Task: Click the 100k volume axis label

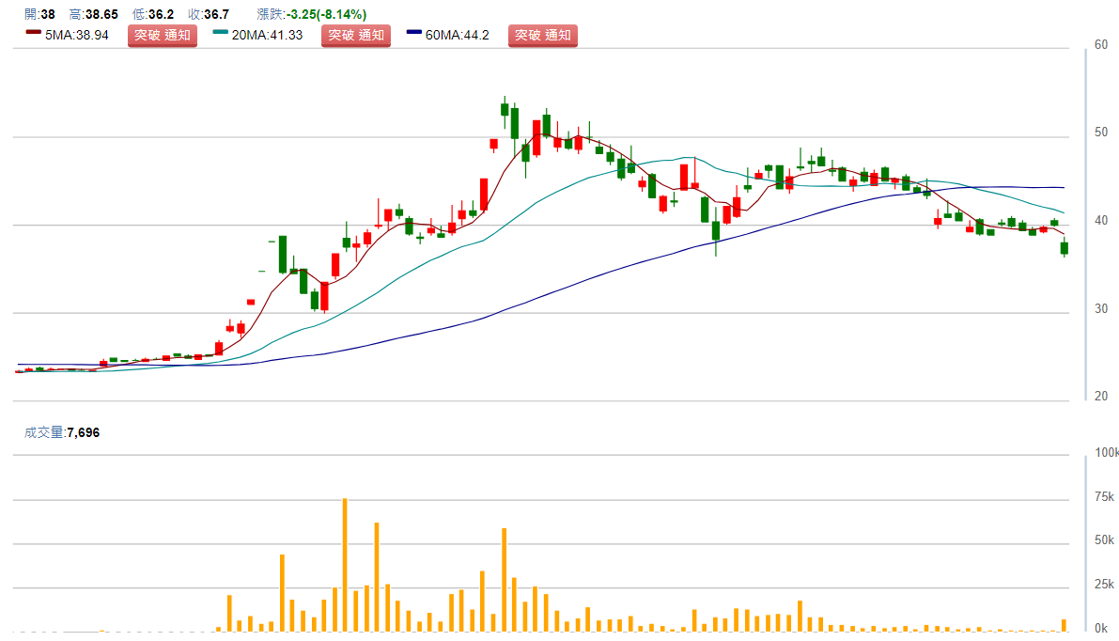Action: tap(1106, 454)
